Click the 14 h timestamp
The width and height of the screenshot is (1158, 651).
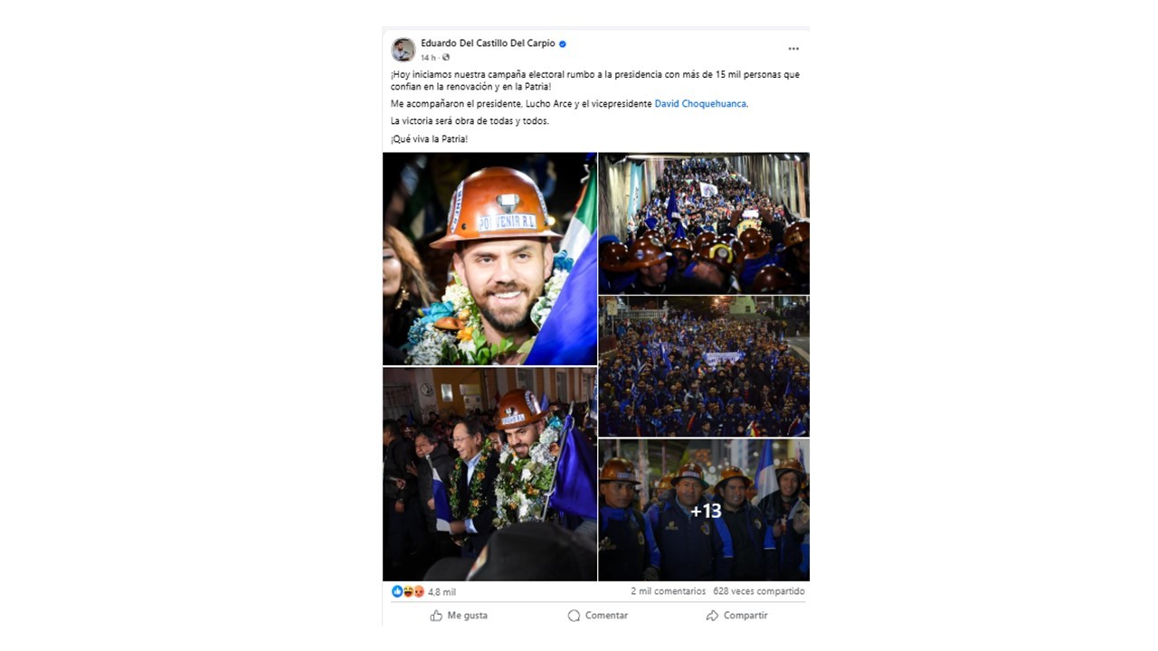[428, 58]
